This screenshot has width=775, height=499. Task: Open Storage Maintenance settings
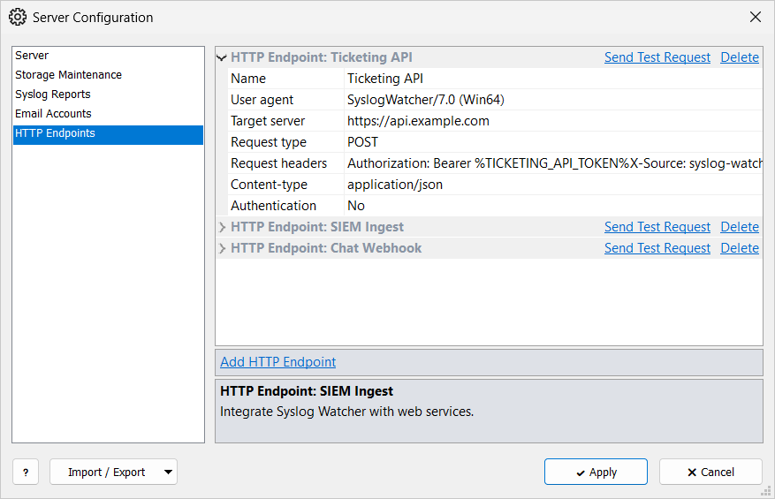coord(108,74)
